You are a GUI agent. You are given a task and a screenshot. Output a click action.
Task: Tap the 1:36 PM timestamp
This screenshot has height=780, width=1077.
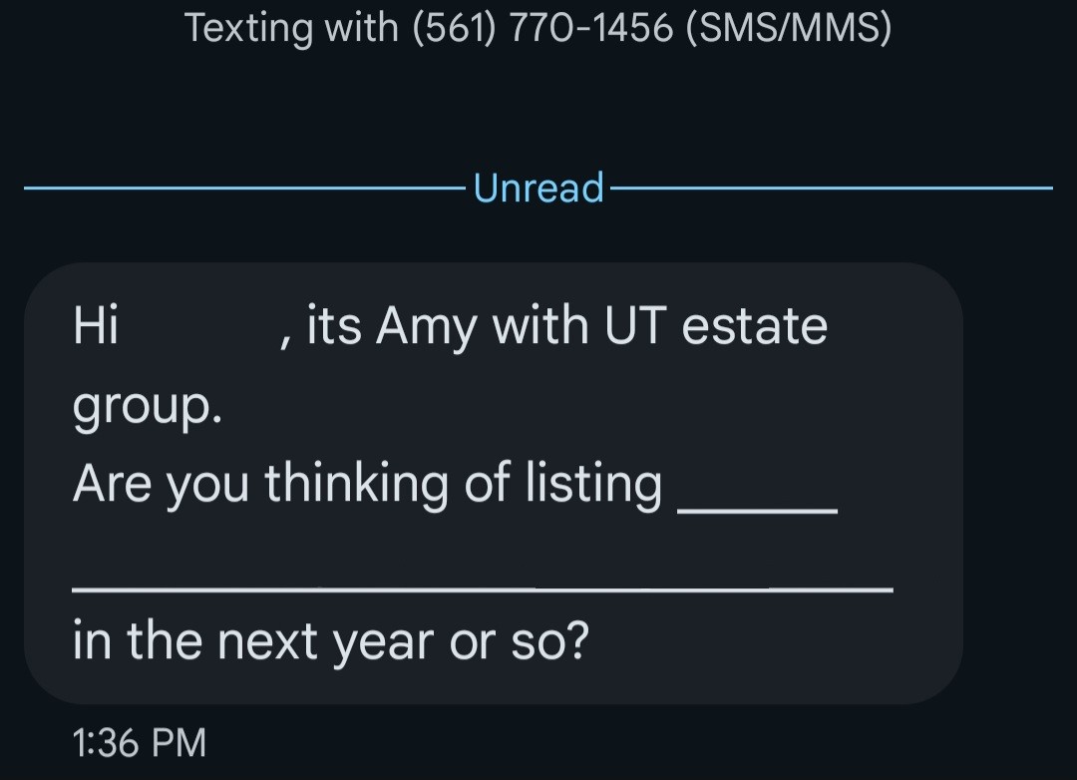pos(140,743)
